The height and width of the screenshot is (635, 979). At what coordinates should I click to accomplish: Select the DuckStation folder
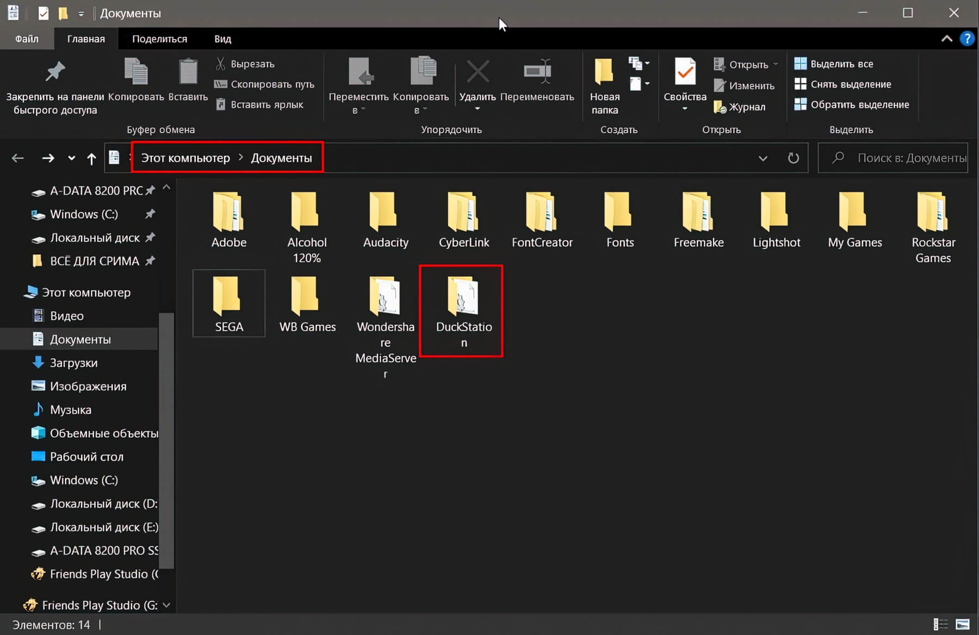tap(463, 311)
